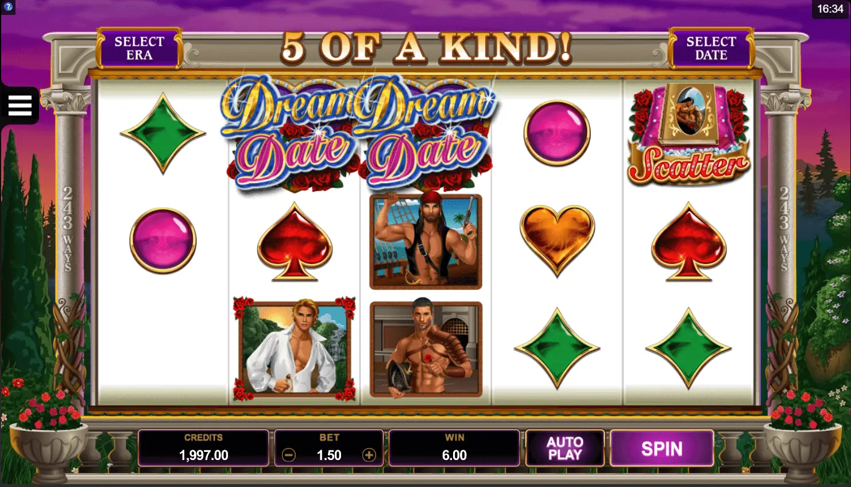The height and width of the screenshot is (487, 851).
Task: Increase bet with the plus icon
Action: [369, 455]
